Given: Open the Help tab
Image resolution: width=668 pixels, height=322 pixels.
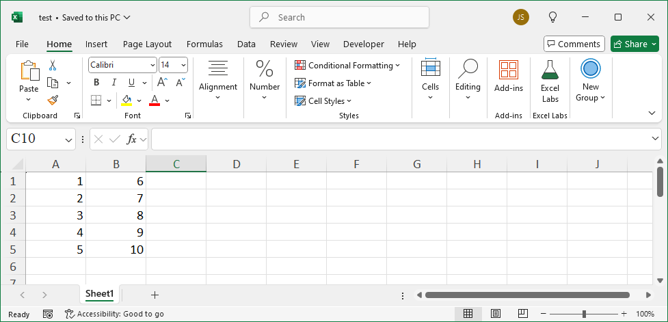Looking at the screenshot, I should pyautogui.click(x=407, y=44).
